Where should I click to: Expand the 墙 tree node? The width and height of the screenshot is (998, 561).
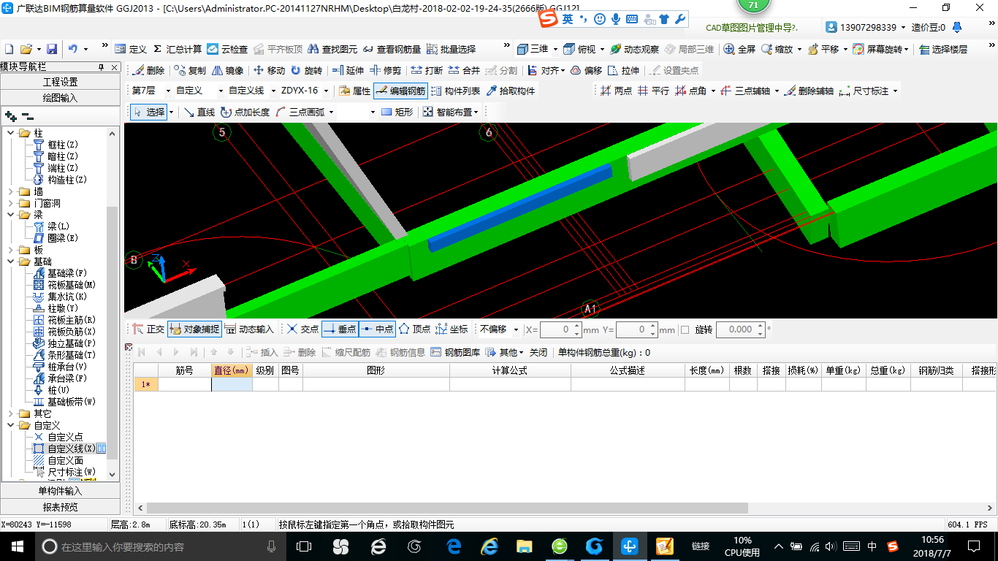click(x=11, y=191)
